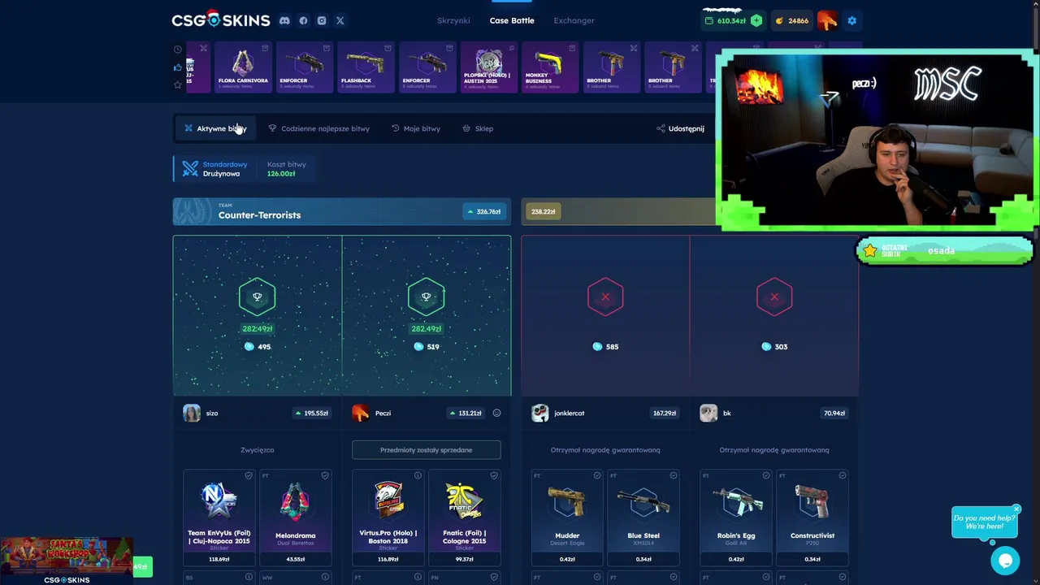
Task: Click sizo's player avatar
Action: (192, 413)
